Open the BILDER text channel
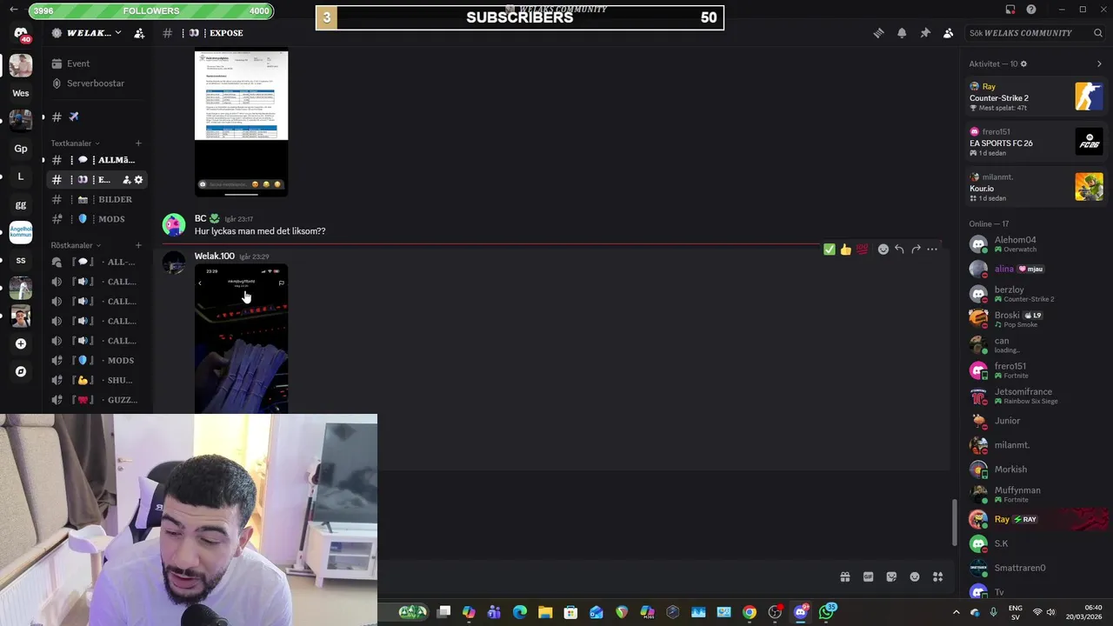This screenshot has height=626, width=1113. [96, 200]
